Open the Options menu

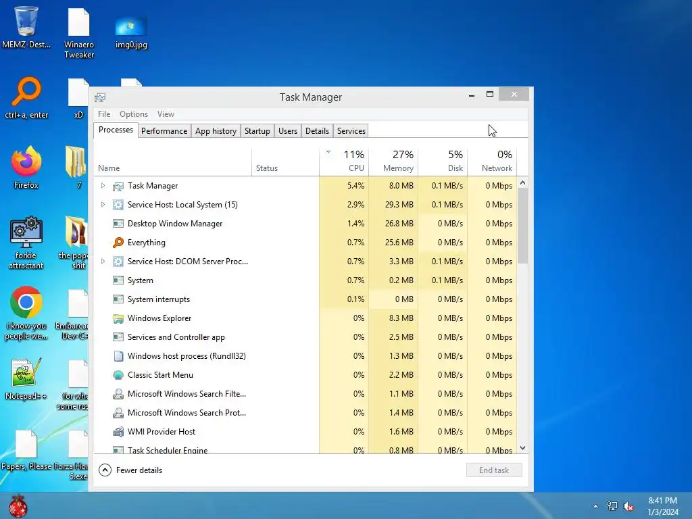pyautogui.click(x=134, y=114)
